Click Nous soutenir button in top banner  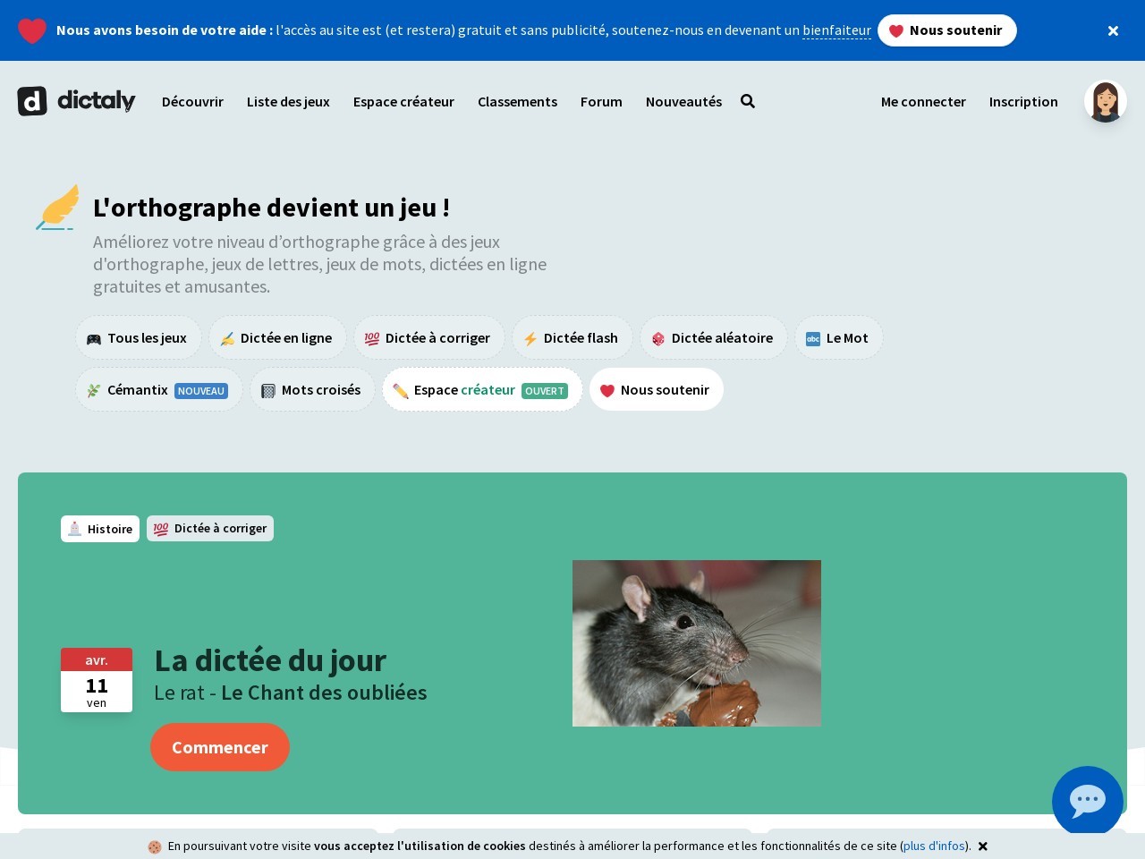(x=947, y=30)
